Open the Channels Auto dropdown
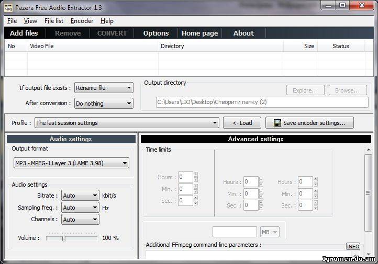This screenshot has height=264, width=378. 80,220
